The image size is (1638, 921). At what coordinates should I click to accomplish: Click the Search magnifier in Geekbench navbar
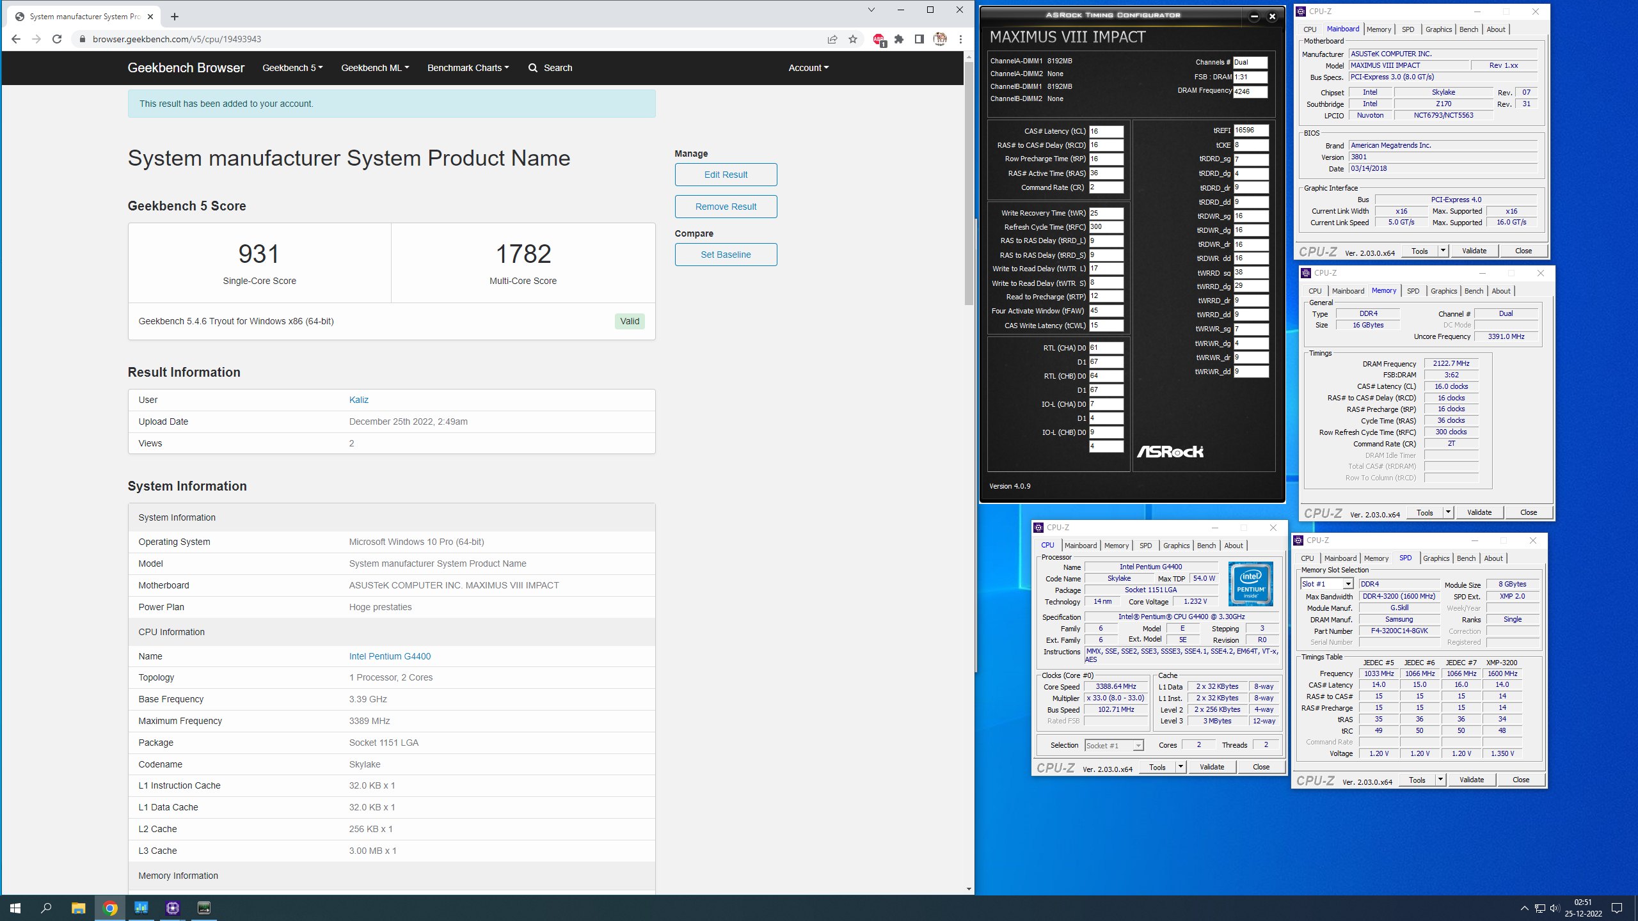click(x=532, y=68)
